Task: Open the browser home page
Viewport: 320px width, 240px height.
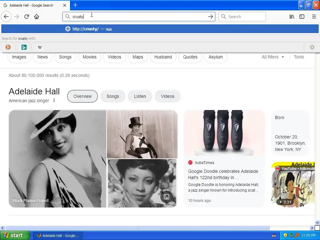Action: [x=37, y=17]
